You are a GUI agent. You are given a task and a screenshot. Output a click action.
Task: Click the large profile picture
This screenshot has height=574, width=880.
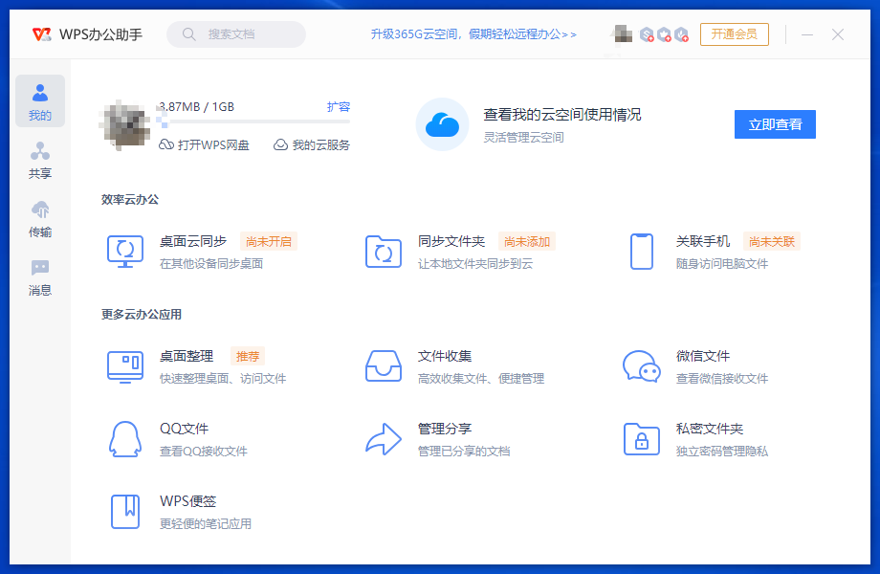(124, 124)
